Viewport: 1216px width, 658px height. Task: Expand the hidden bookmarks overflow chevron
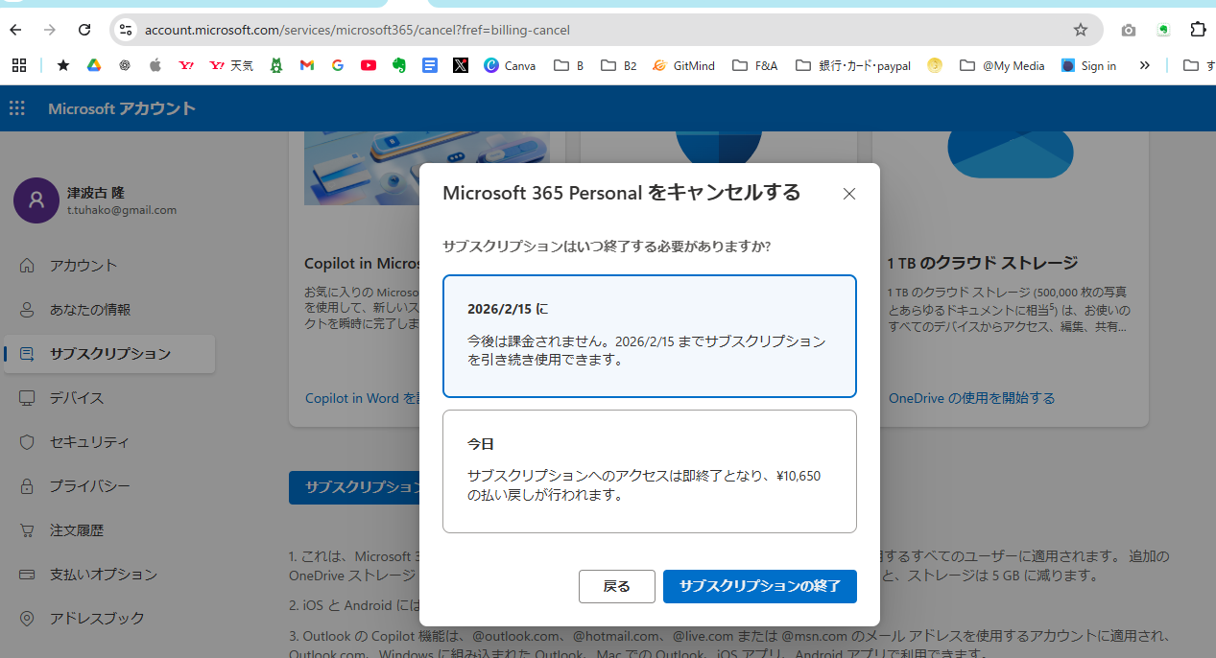tap(1144, 66)
